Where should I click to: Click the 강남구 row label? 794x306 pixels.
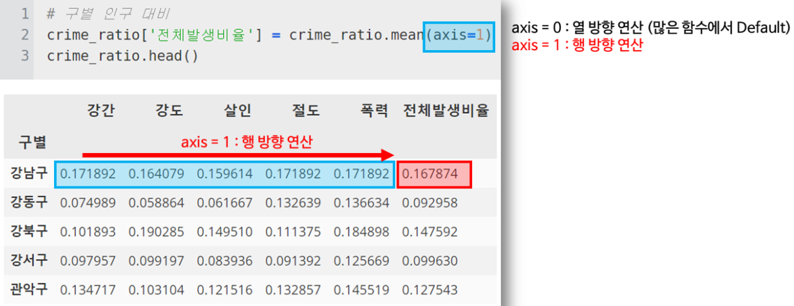[29, 174]
